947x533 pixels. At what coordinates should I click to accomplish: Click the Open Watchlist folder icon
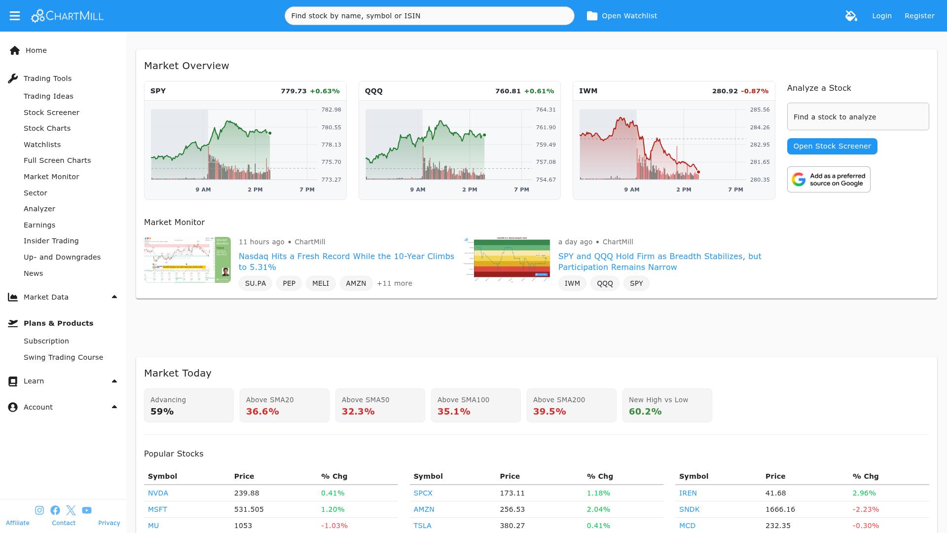[x=592, y=16]
